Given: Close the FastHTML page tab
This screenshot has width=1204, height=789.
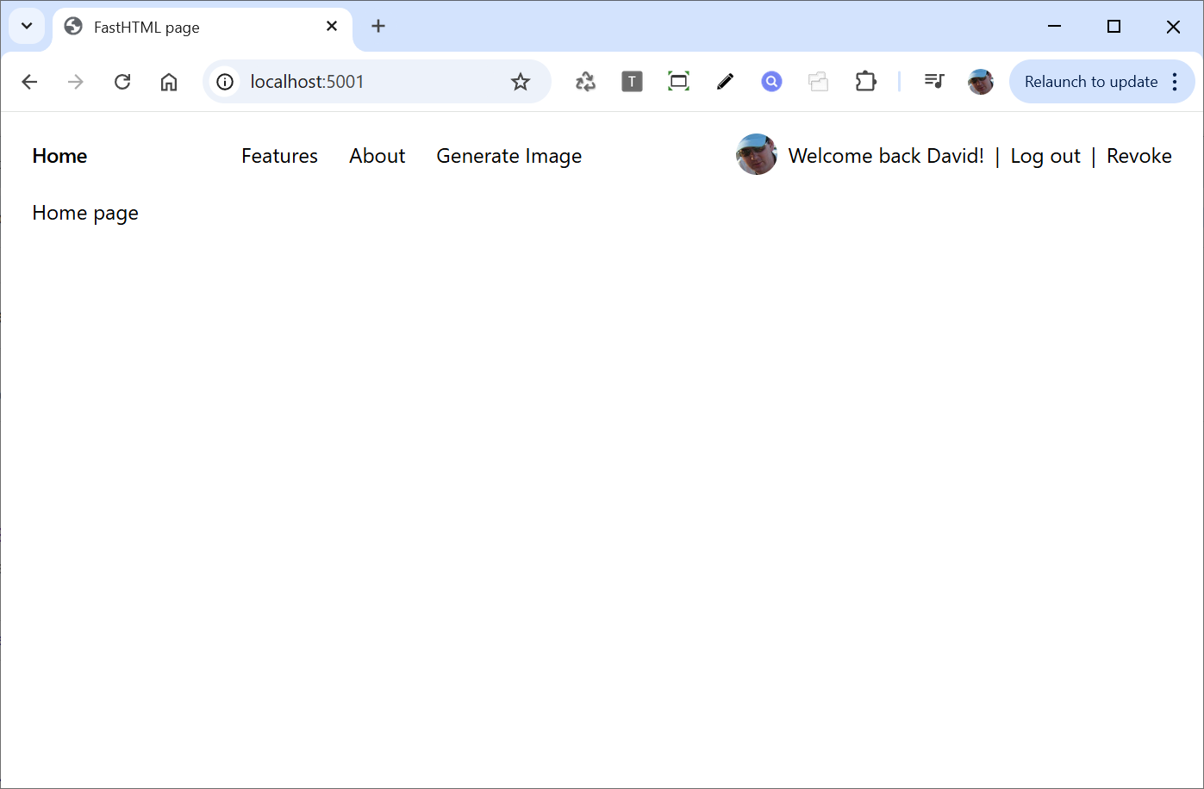Looking at the screenshot, I should (332, 26).
